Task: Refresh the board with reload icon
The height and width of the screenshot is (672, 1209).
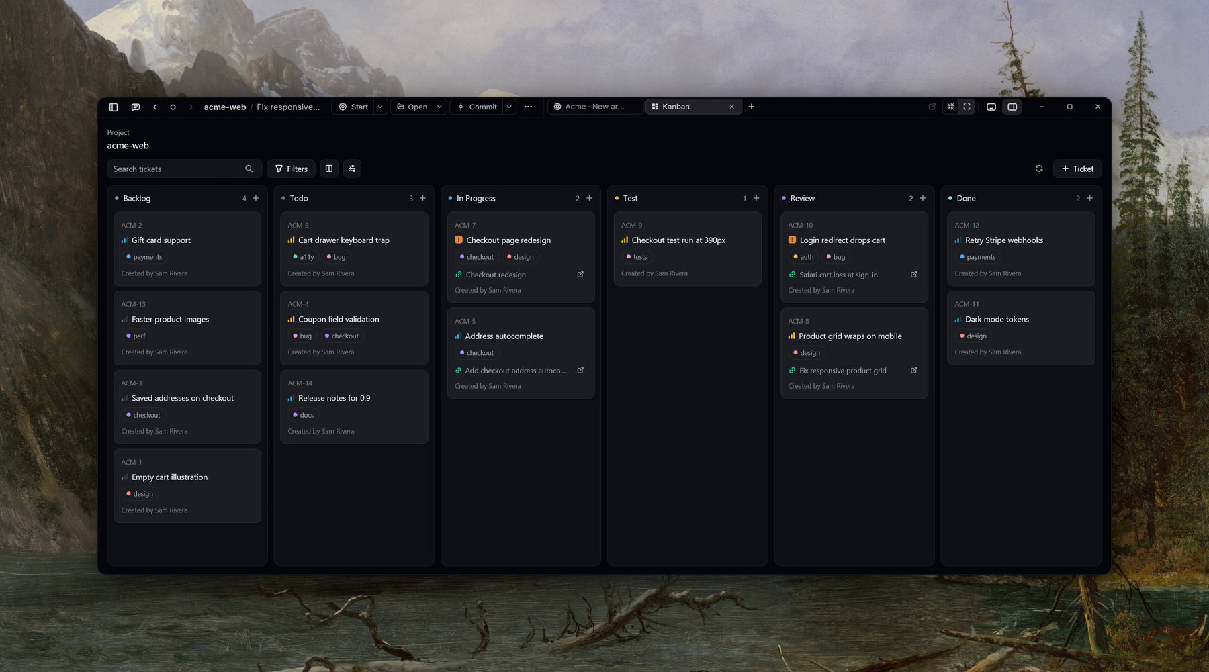Action: pyautogui.click(x=1039, y=169)
